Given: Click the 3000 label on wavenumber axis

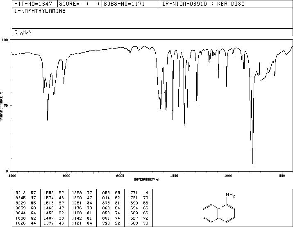Looking at the screenshot, I should point(66,176).
